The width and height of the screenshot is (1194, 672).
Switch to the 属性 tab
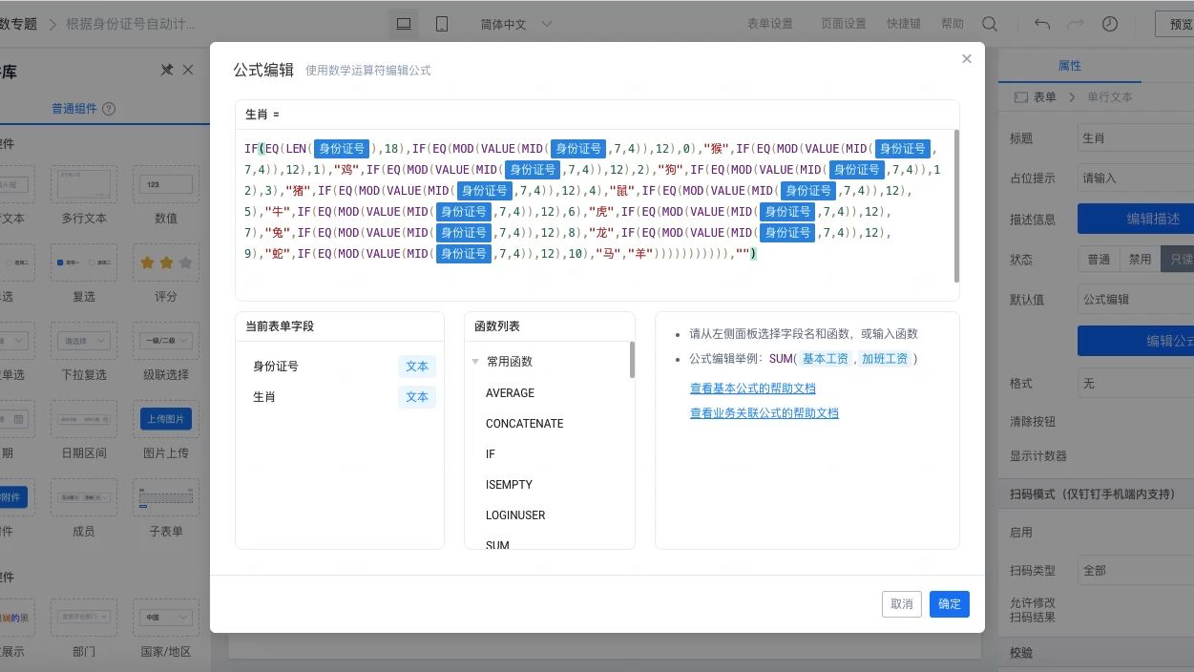pyautogui.click(x=1069, y=65)
